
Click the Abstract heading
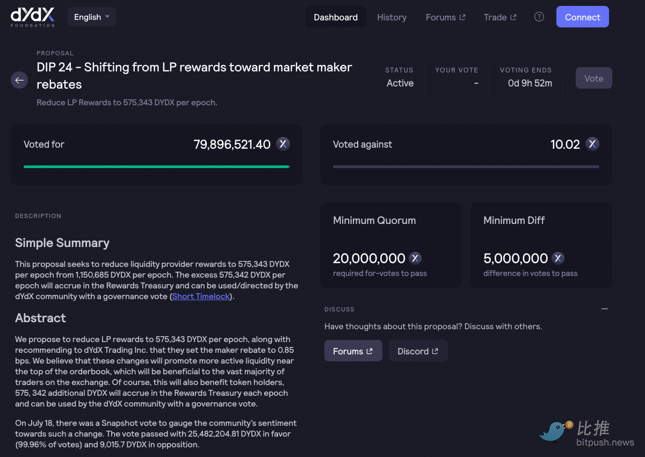point(40,318)
